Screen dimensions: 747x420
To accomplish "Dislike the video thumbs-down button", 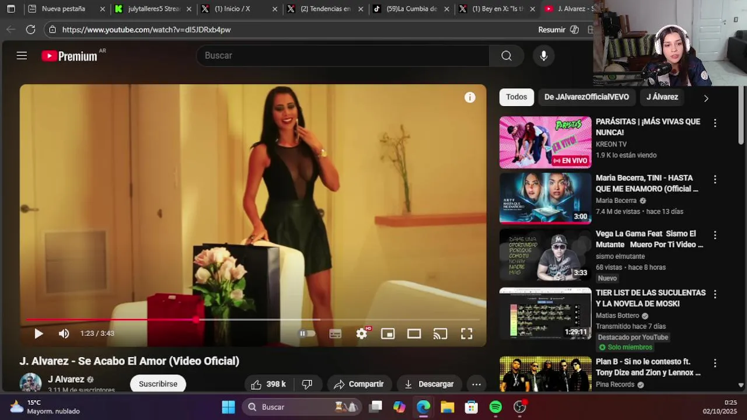I will pyautogui.click(x=307, y=384).
